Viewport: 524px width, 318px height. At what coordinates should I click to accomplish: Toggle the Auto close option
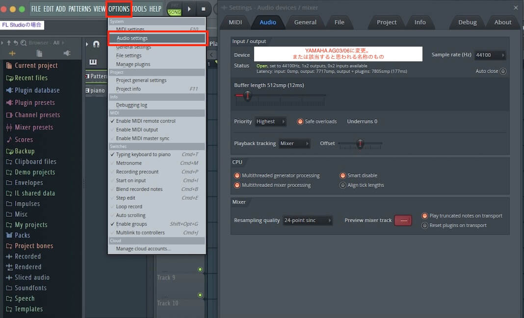tap(503, 71)
